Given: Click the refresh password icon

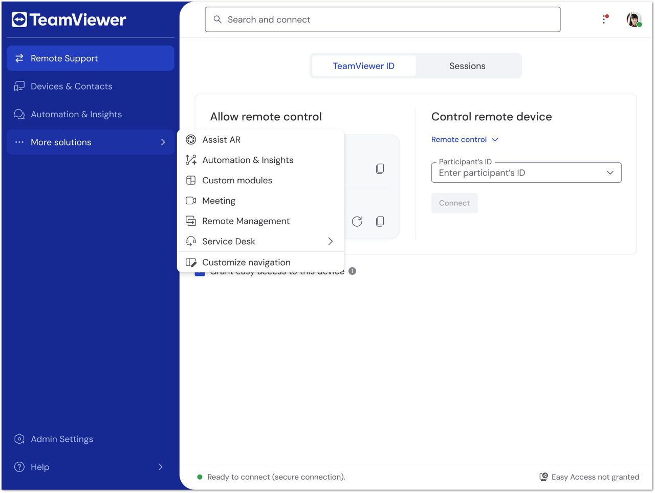Looking at the screenshot, I should click(357, 221).
